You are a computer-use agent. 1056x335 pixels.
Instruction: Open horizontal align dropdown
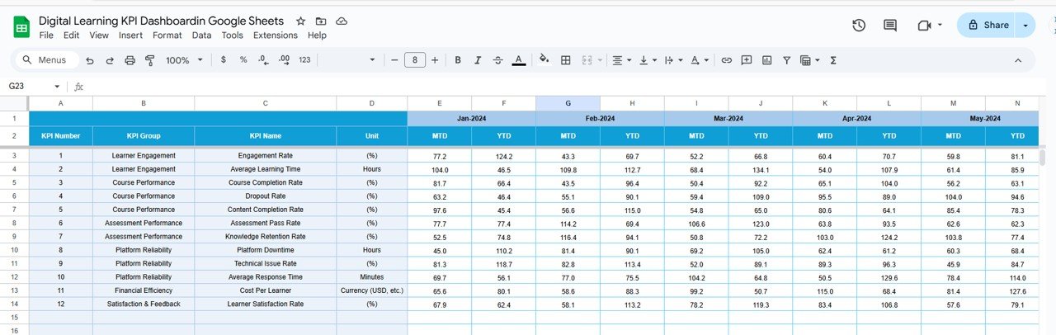[620, 60]
